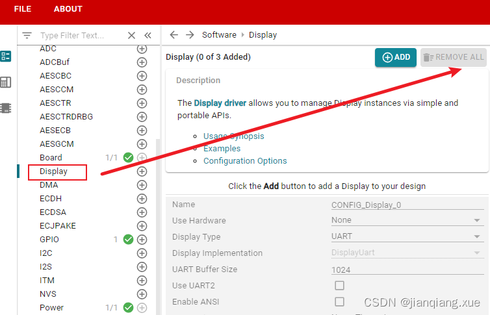Add an ECJPAKE instance with plus icon
Viewport: 490px width, 315px height.
(142, 226)
